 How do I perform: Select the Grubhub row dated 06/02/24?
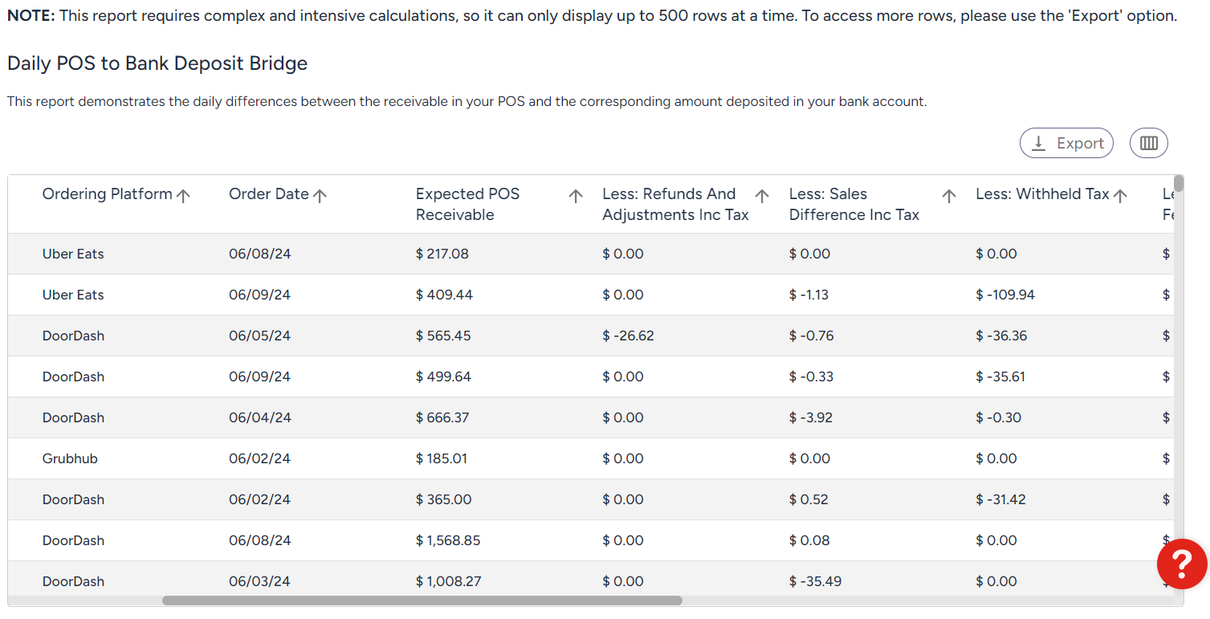pos(591,458)
